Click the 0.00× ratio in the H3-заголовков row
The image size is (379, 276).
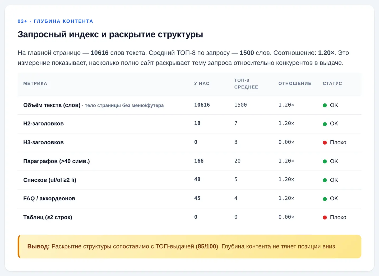pos(286,142)
